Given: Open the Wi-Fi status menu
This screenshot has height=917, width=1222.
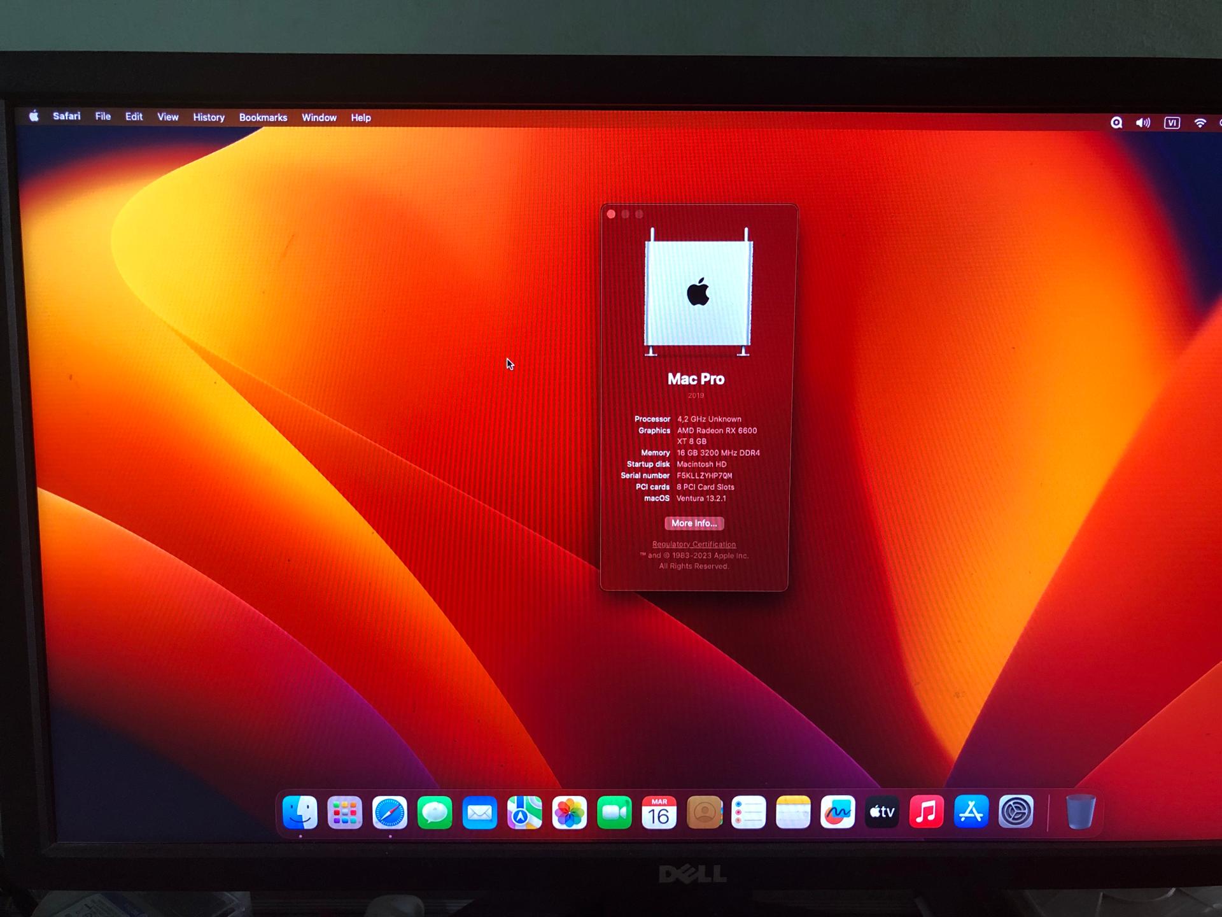Looking at the screenshot, I should [1200, 123].
